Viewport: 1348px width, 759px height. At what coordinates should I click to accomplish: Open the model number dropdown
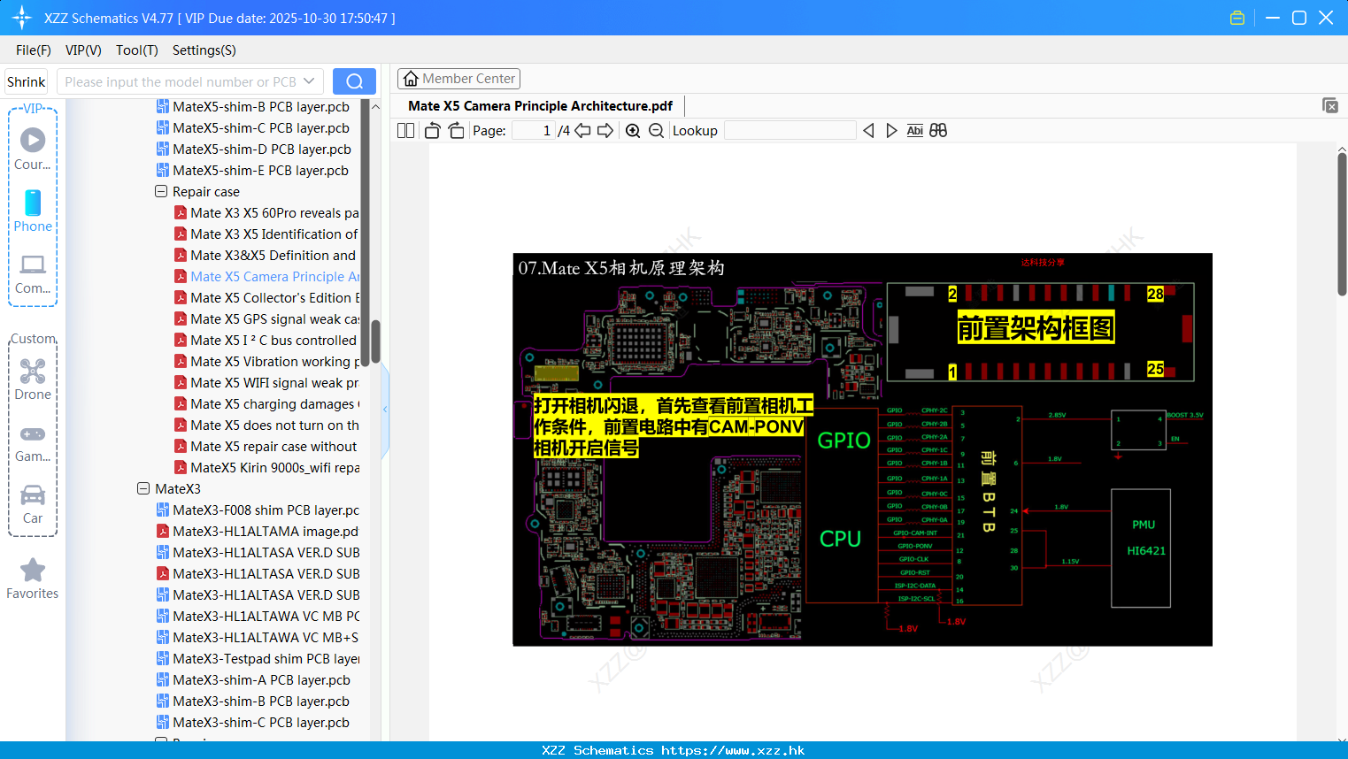coord(309,81)
